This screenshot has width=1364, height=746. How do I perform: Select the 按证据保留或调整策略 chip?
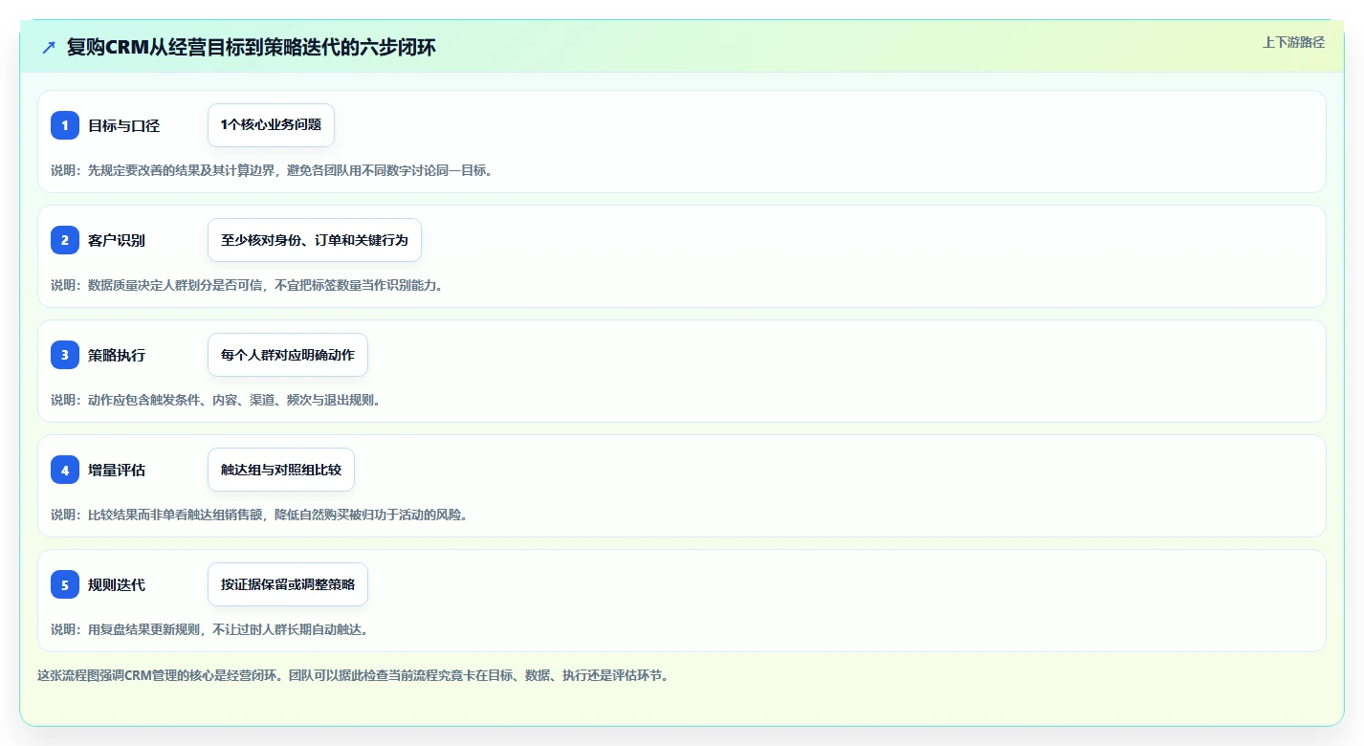click(288, 584)
